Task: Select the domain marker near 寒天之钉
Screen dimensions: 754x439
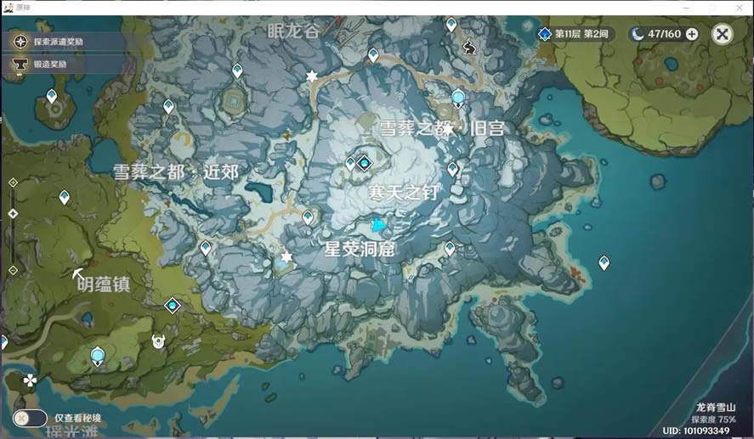Action: tap(365, 162)
